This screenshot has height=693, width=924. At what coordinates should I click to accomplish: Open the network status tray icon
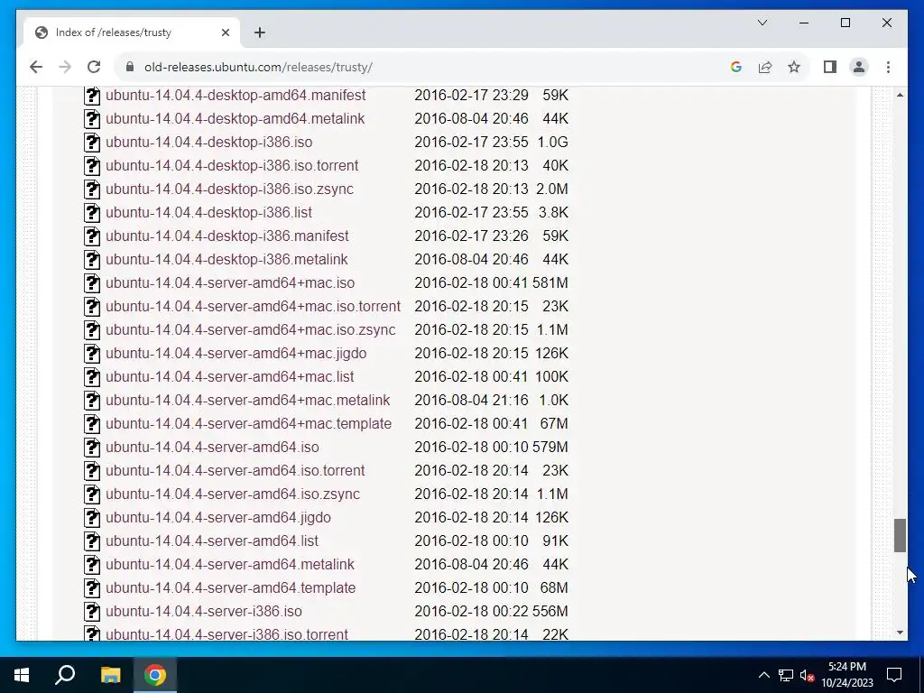pyautogui.click(x=786, y=675)
